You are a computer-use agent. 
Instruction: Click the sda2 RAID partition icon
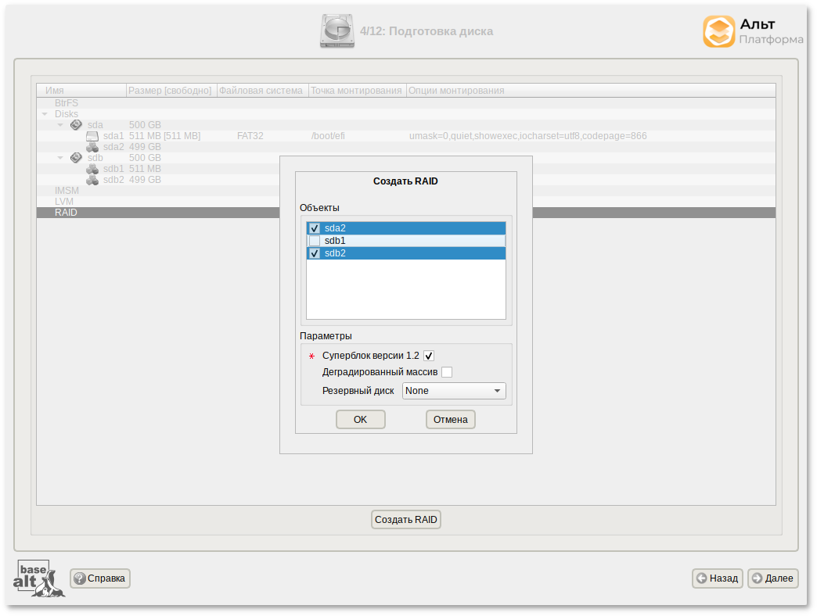pos(92,147)
